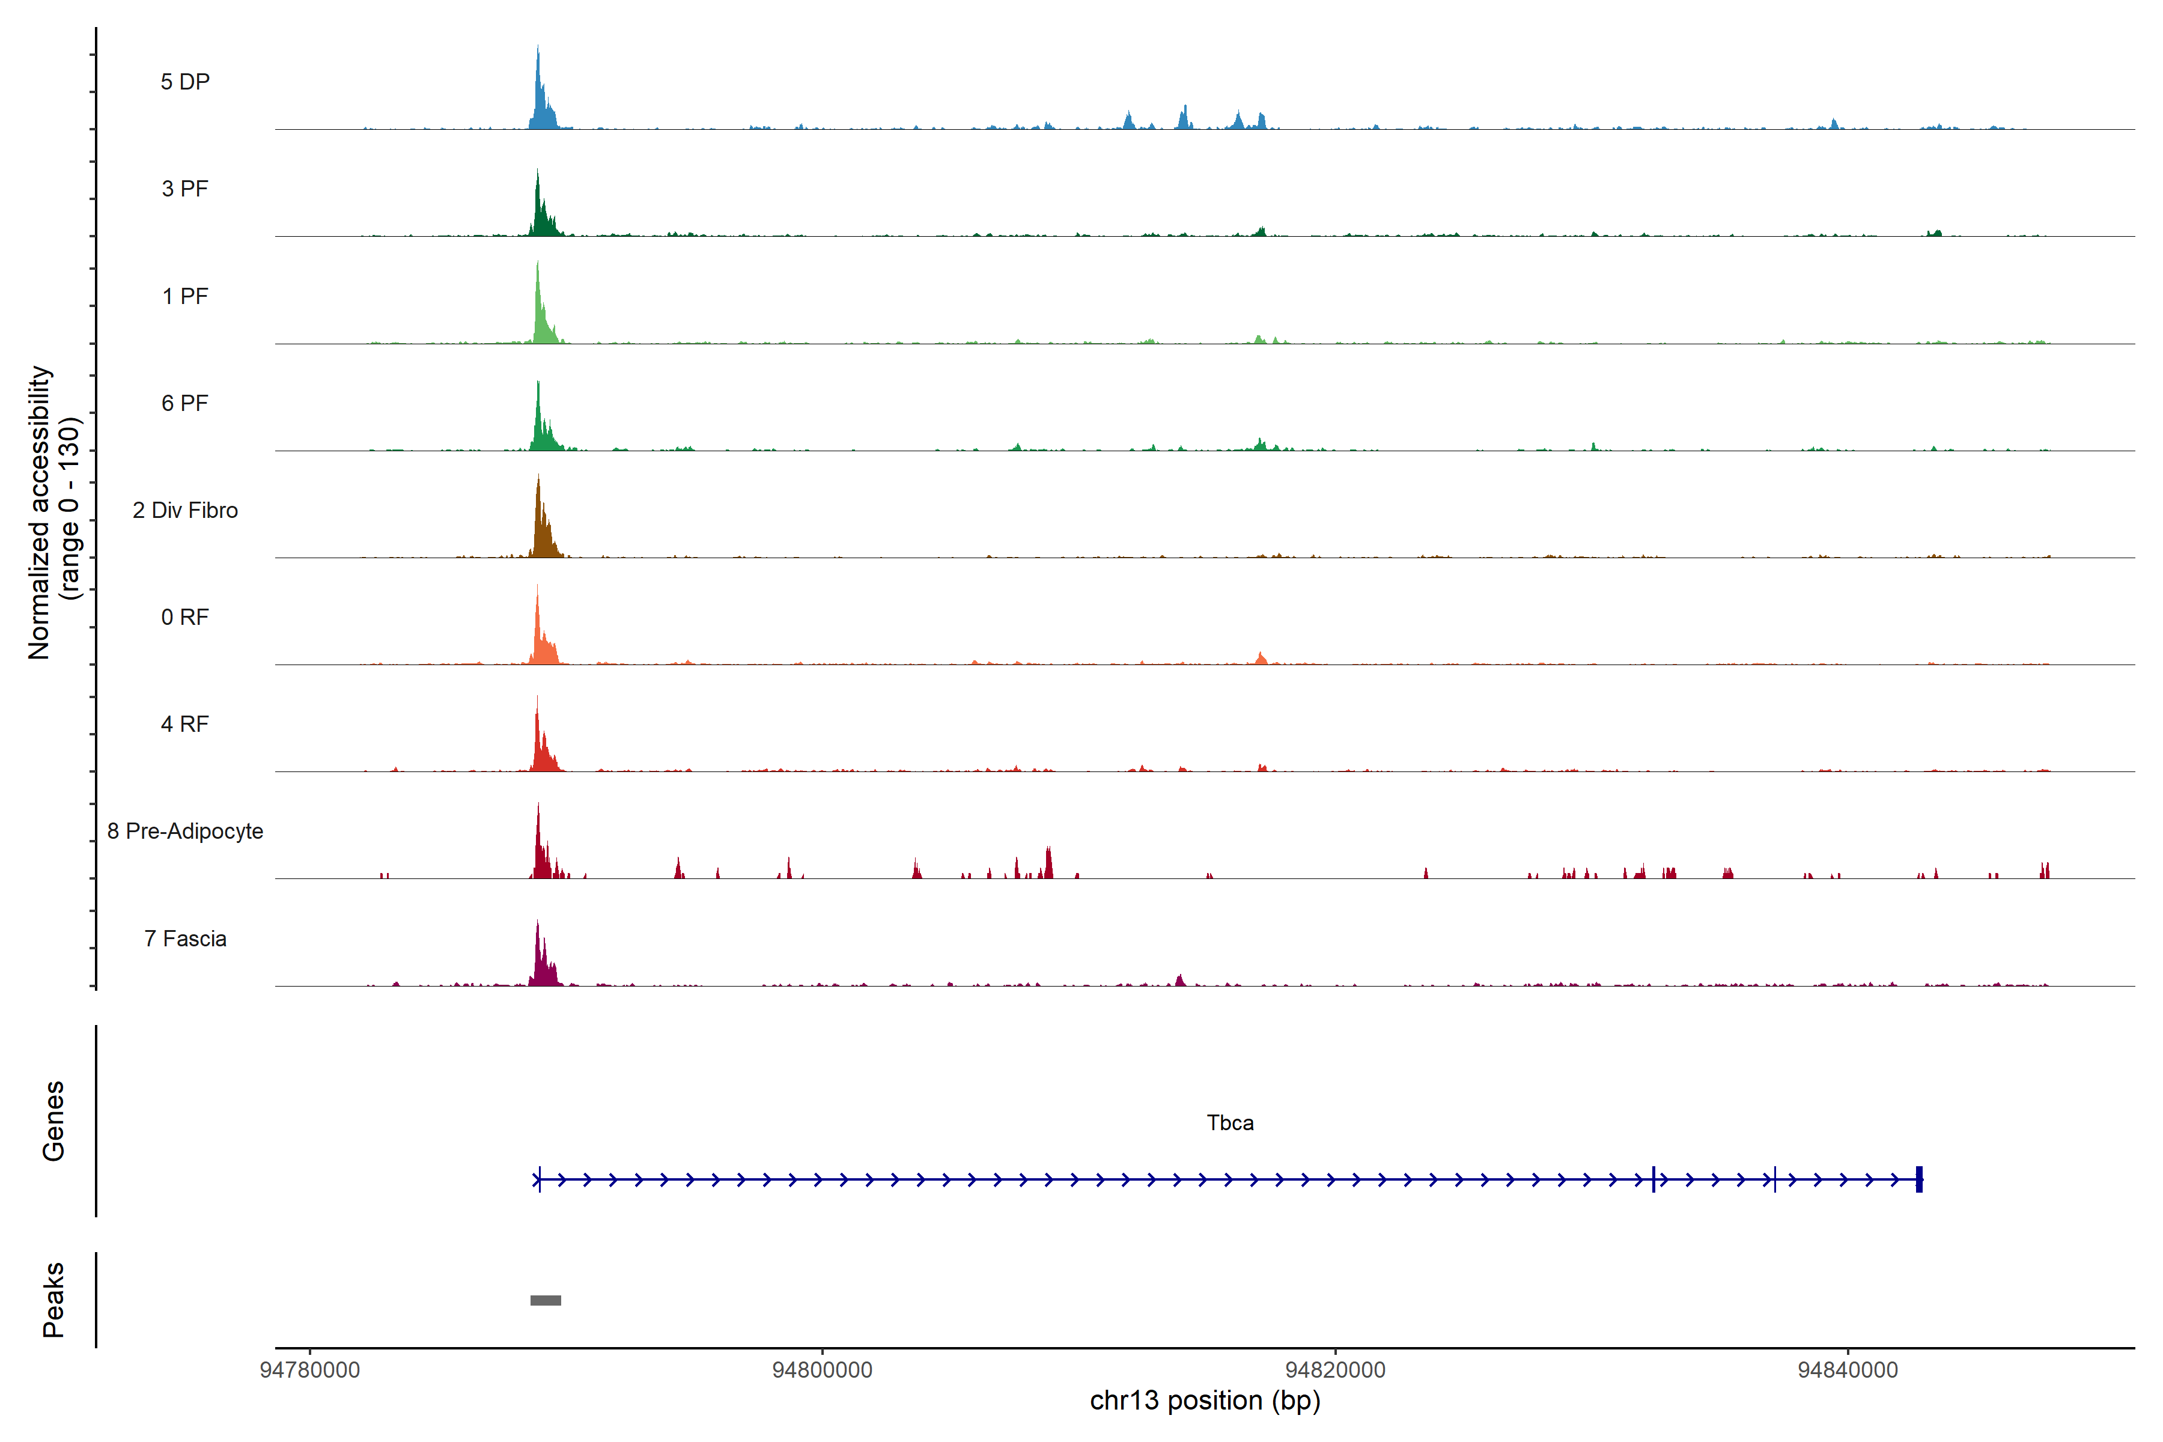Click the 7 Fascia track label
The width and height of the screenshot is (2163, 1442).
pos(185,939)
